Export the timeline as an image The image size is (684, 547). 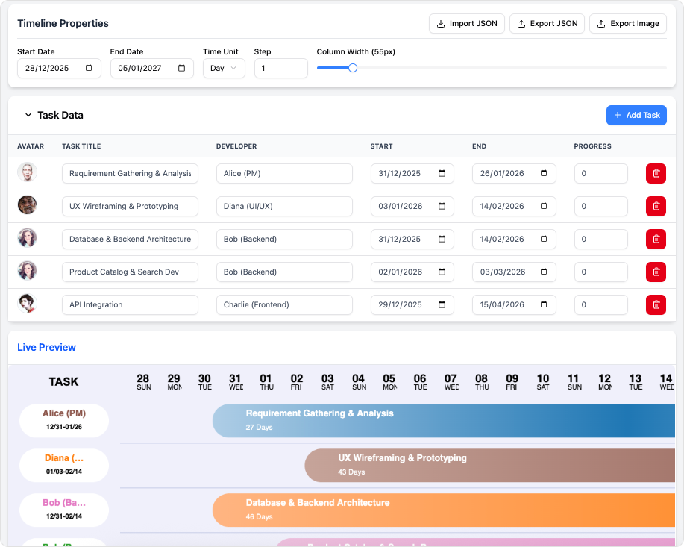click(x=627, y=24)
